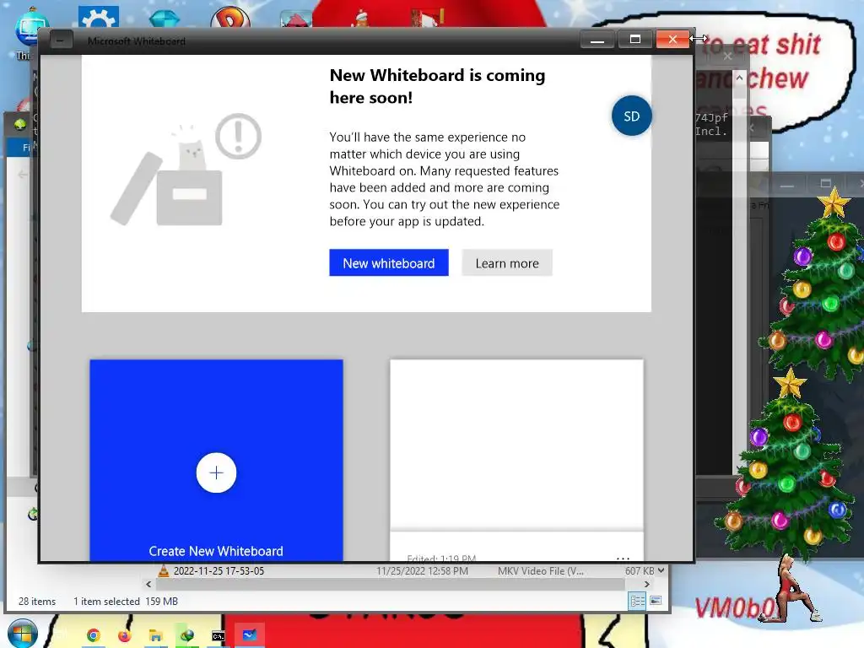Open the three-dot menu on whiteboard card
The image size is (864, 648).
(623, 558)
